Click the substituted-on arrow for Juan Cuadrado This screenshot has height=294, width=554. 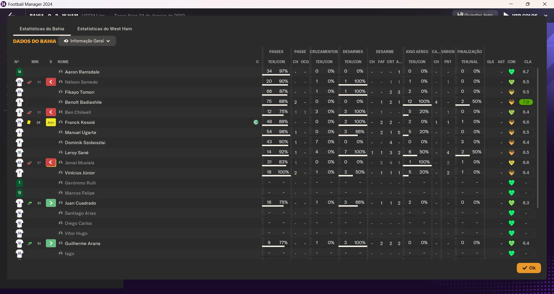click(51, 203)
